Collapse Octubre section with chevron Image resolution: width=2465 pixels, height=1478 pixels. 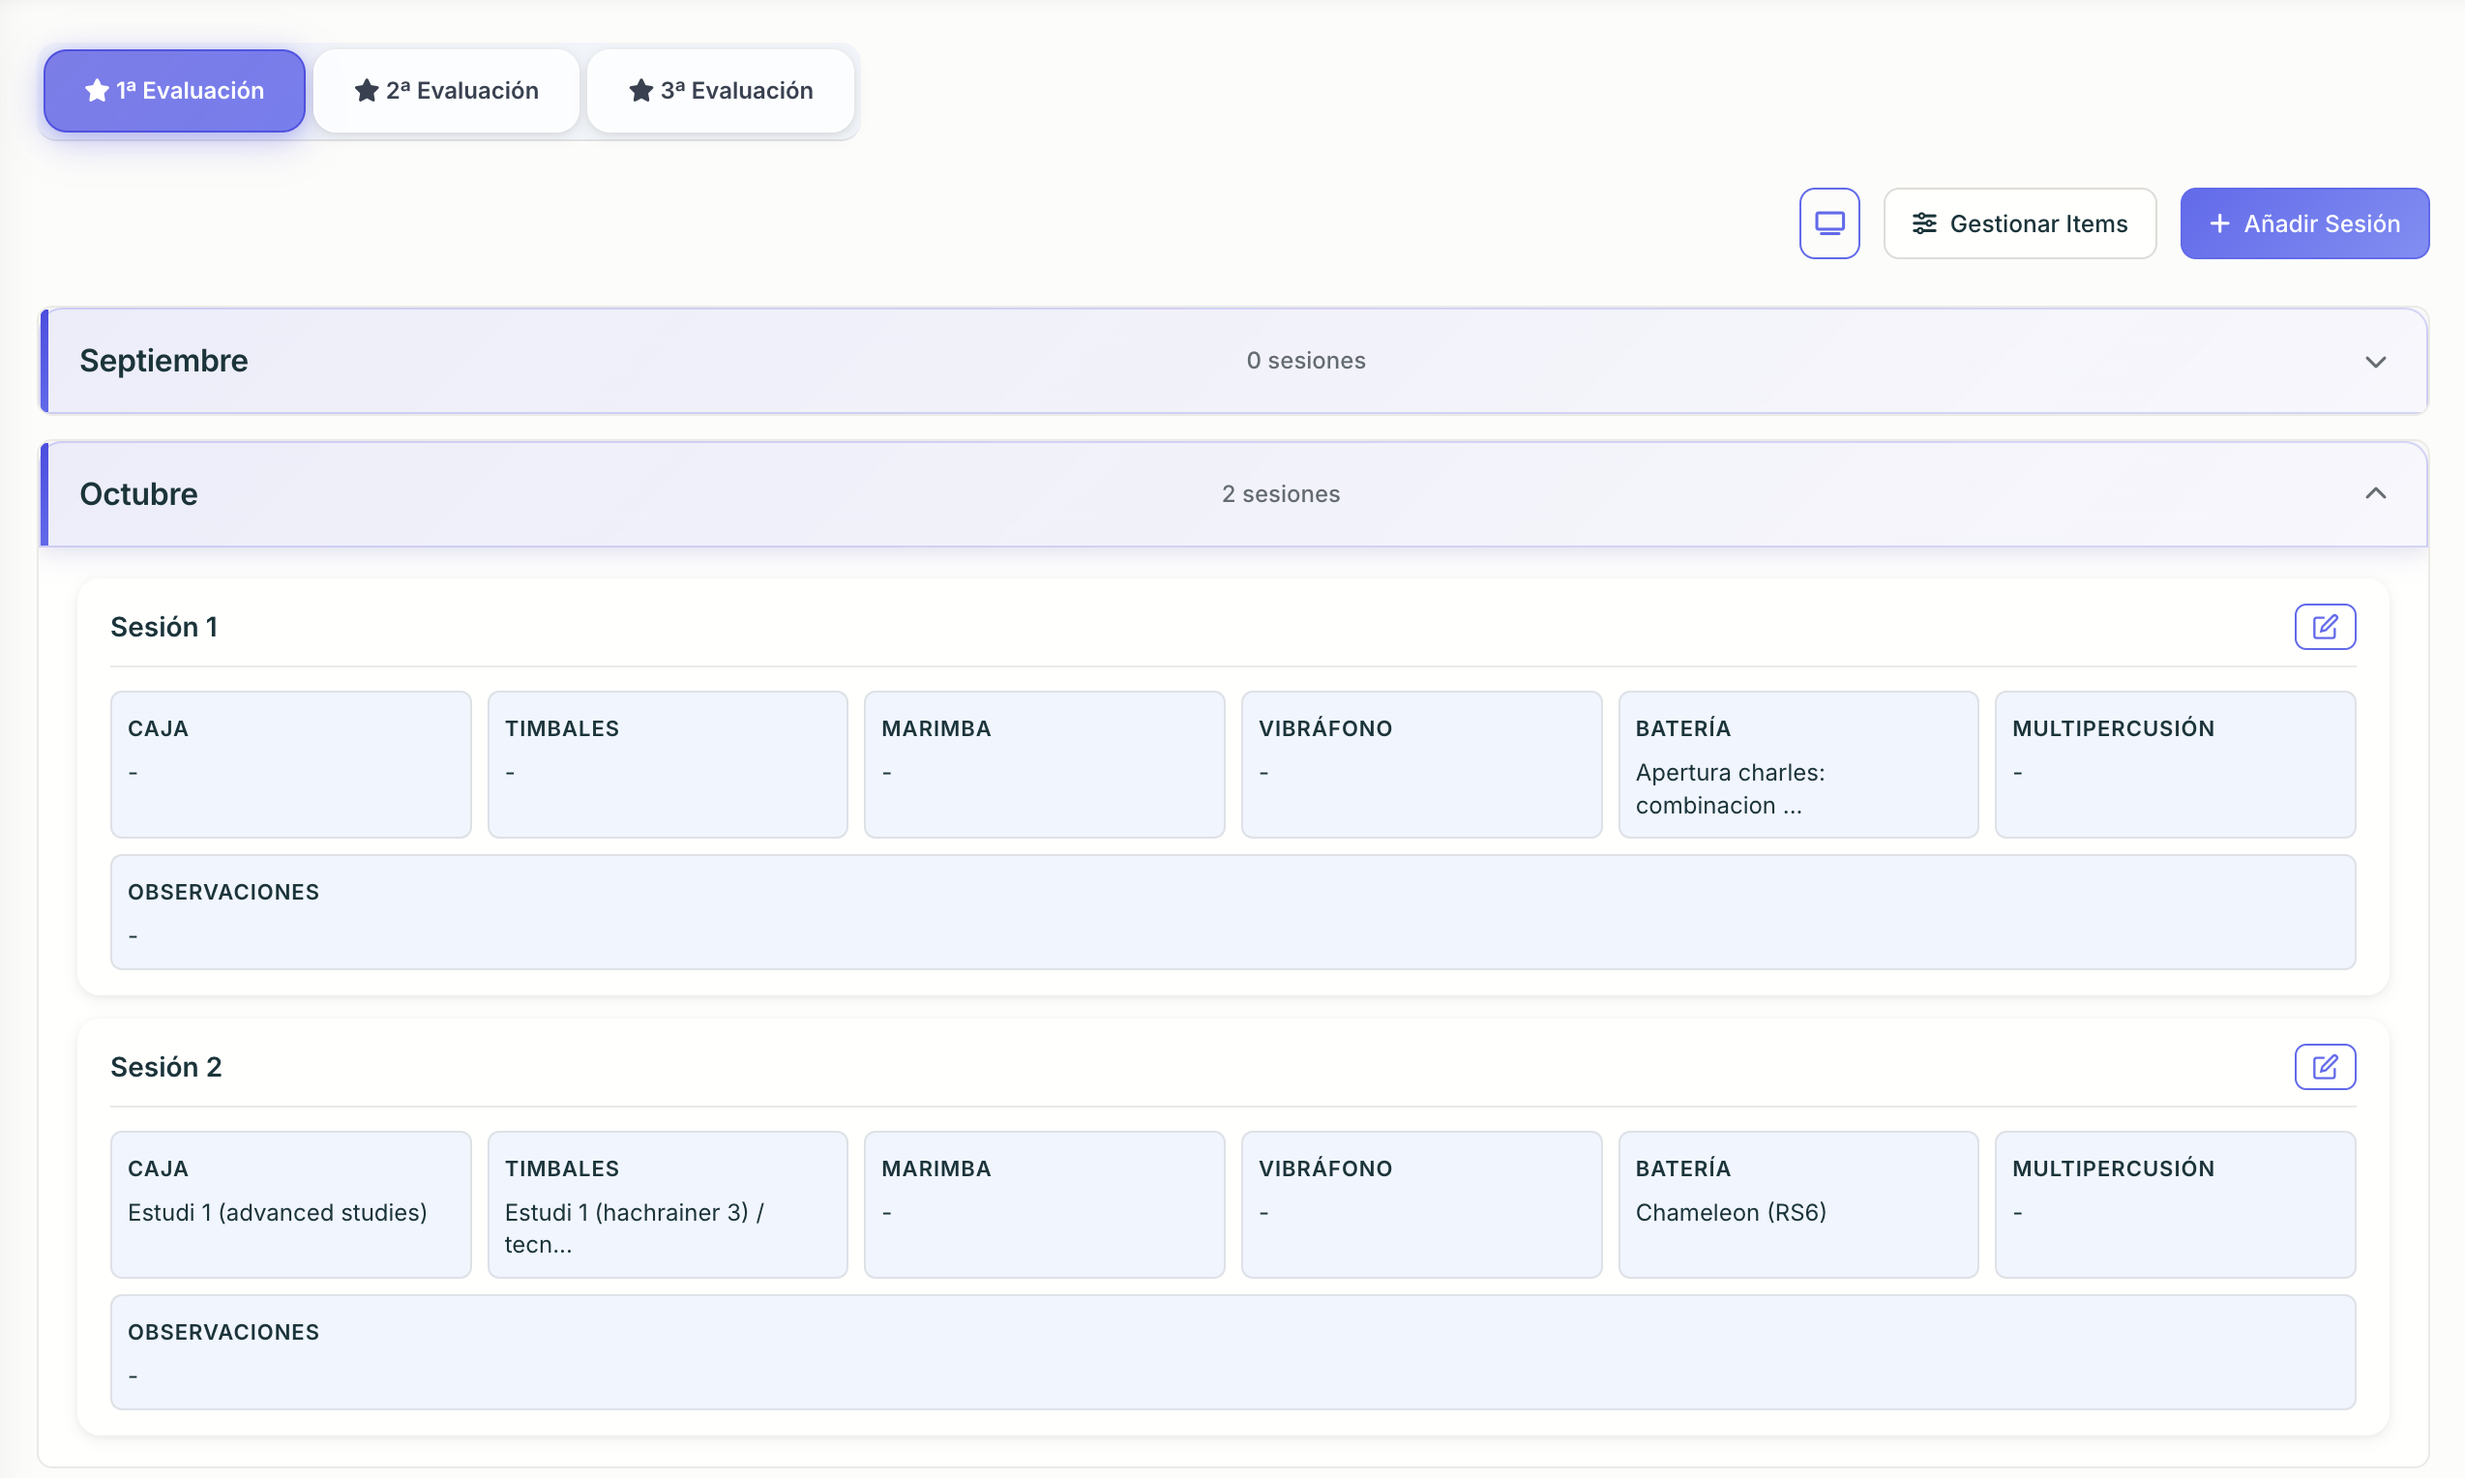[2374, 494]
